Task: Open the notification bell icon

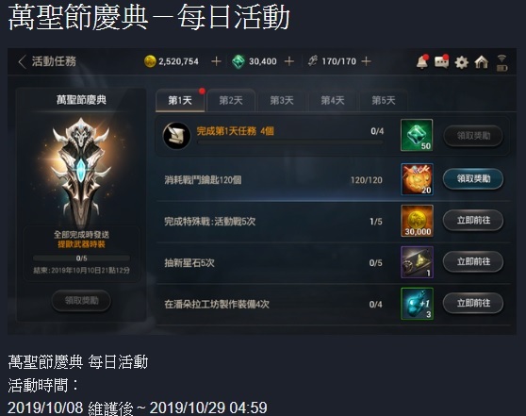Action: [x=422, y=61]
